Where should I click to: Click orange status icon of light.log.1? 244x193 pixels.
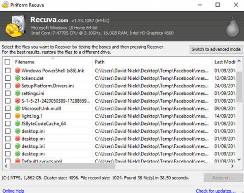pos(17,116)
